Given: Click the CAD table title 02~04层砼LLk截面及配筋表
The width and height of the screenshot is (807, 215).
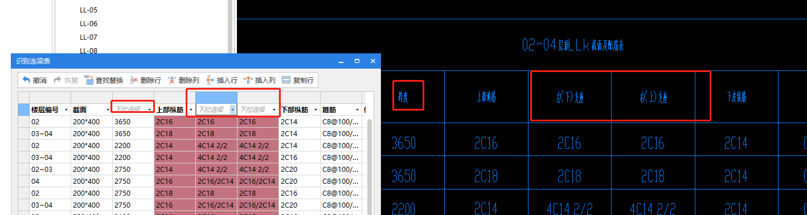Looking at the screenshot, I should point(573,45).
